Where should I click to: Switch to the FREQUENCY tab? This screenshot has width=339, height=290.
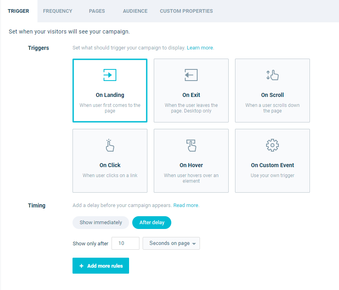pos(57,11)
